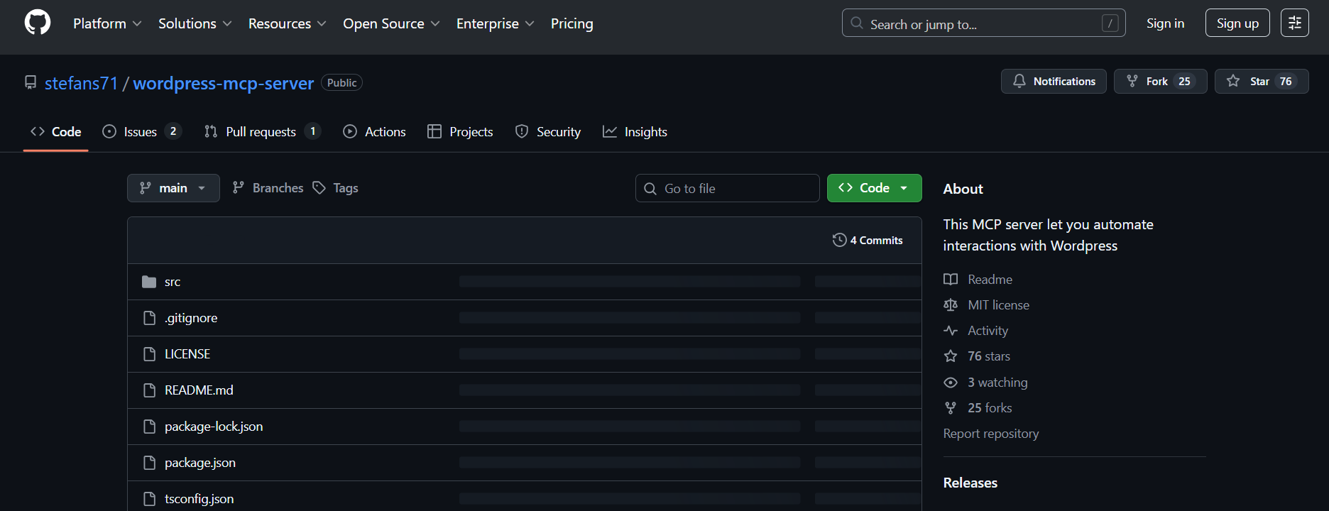Image resolution: width=1329 pixels, height=511 pixels.
Task: Open the main branch selector dropdown
Action: (173, 188)
